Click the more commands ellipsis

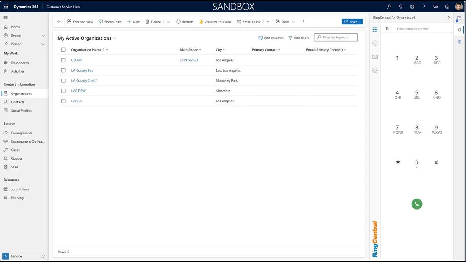click(304, 22)
